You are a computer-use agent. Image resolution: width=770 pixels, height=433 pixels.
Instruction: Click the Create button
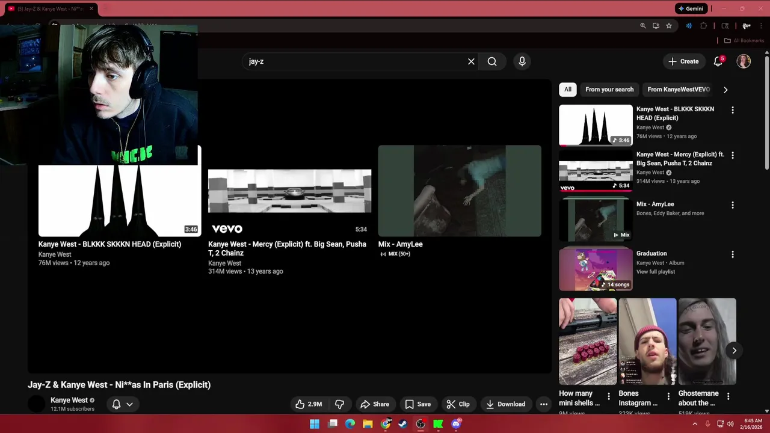tap(683, 61)
